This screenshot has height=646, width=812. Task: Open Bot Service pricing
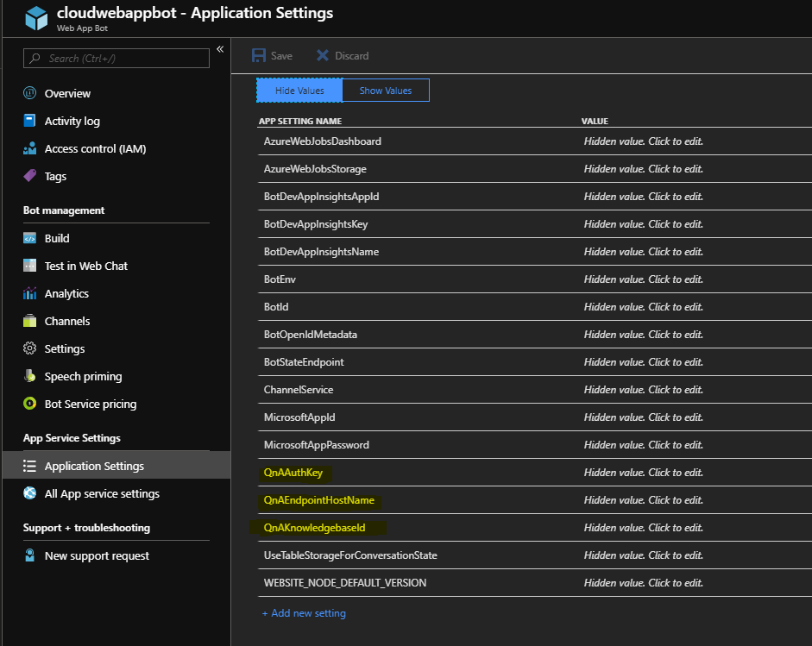91,404
